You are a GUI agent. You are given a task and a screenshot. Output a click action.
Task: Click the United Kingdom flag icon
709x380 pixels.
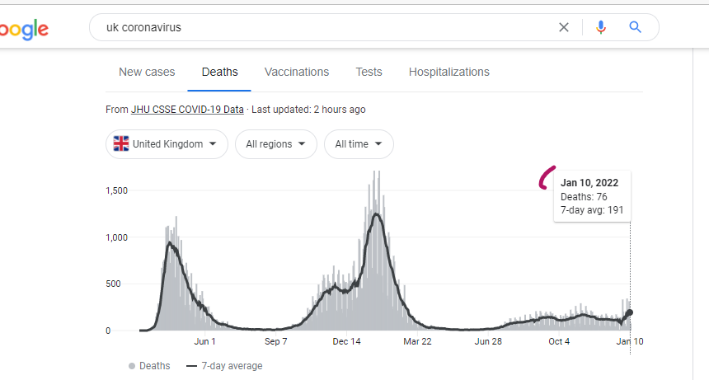[121, 144]
